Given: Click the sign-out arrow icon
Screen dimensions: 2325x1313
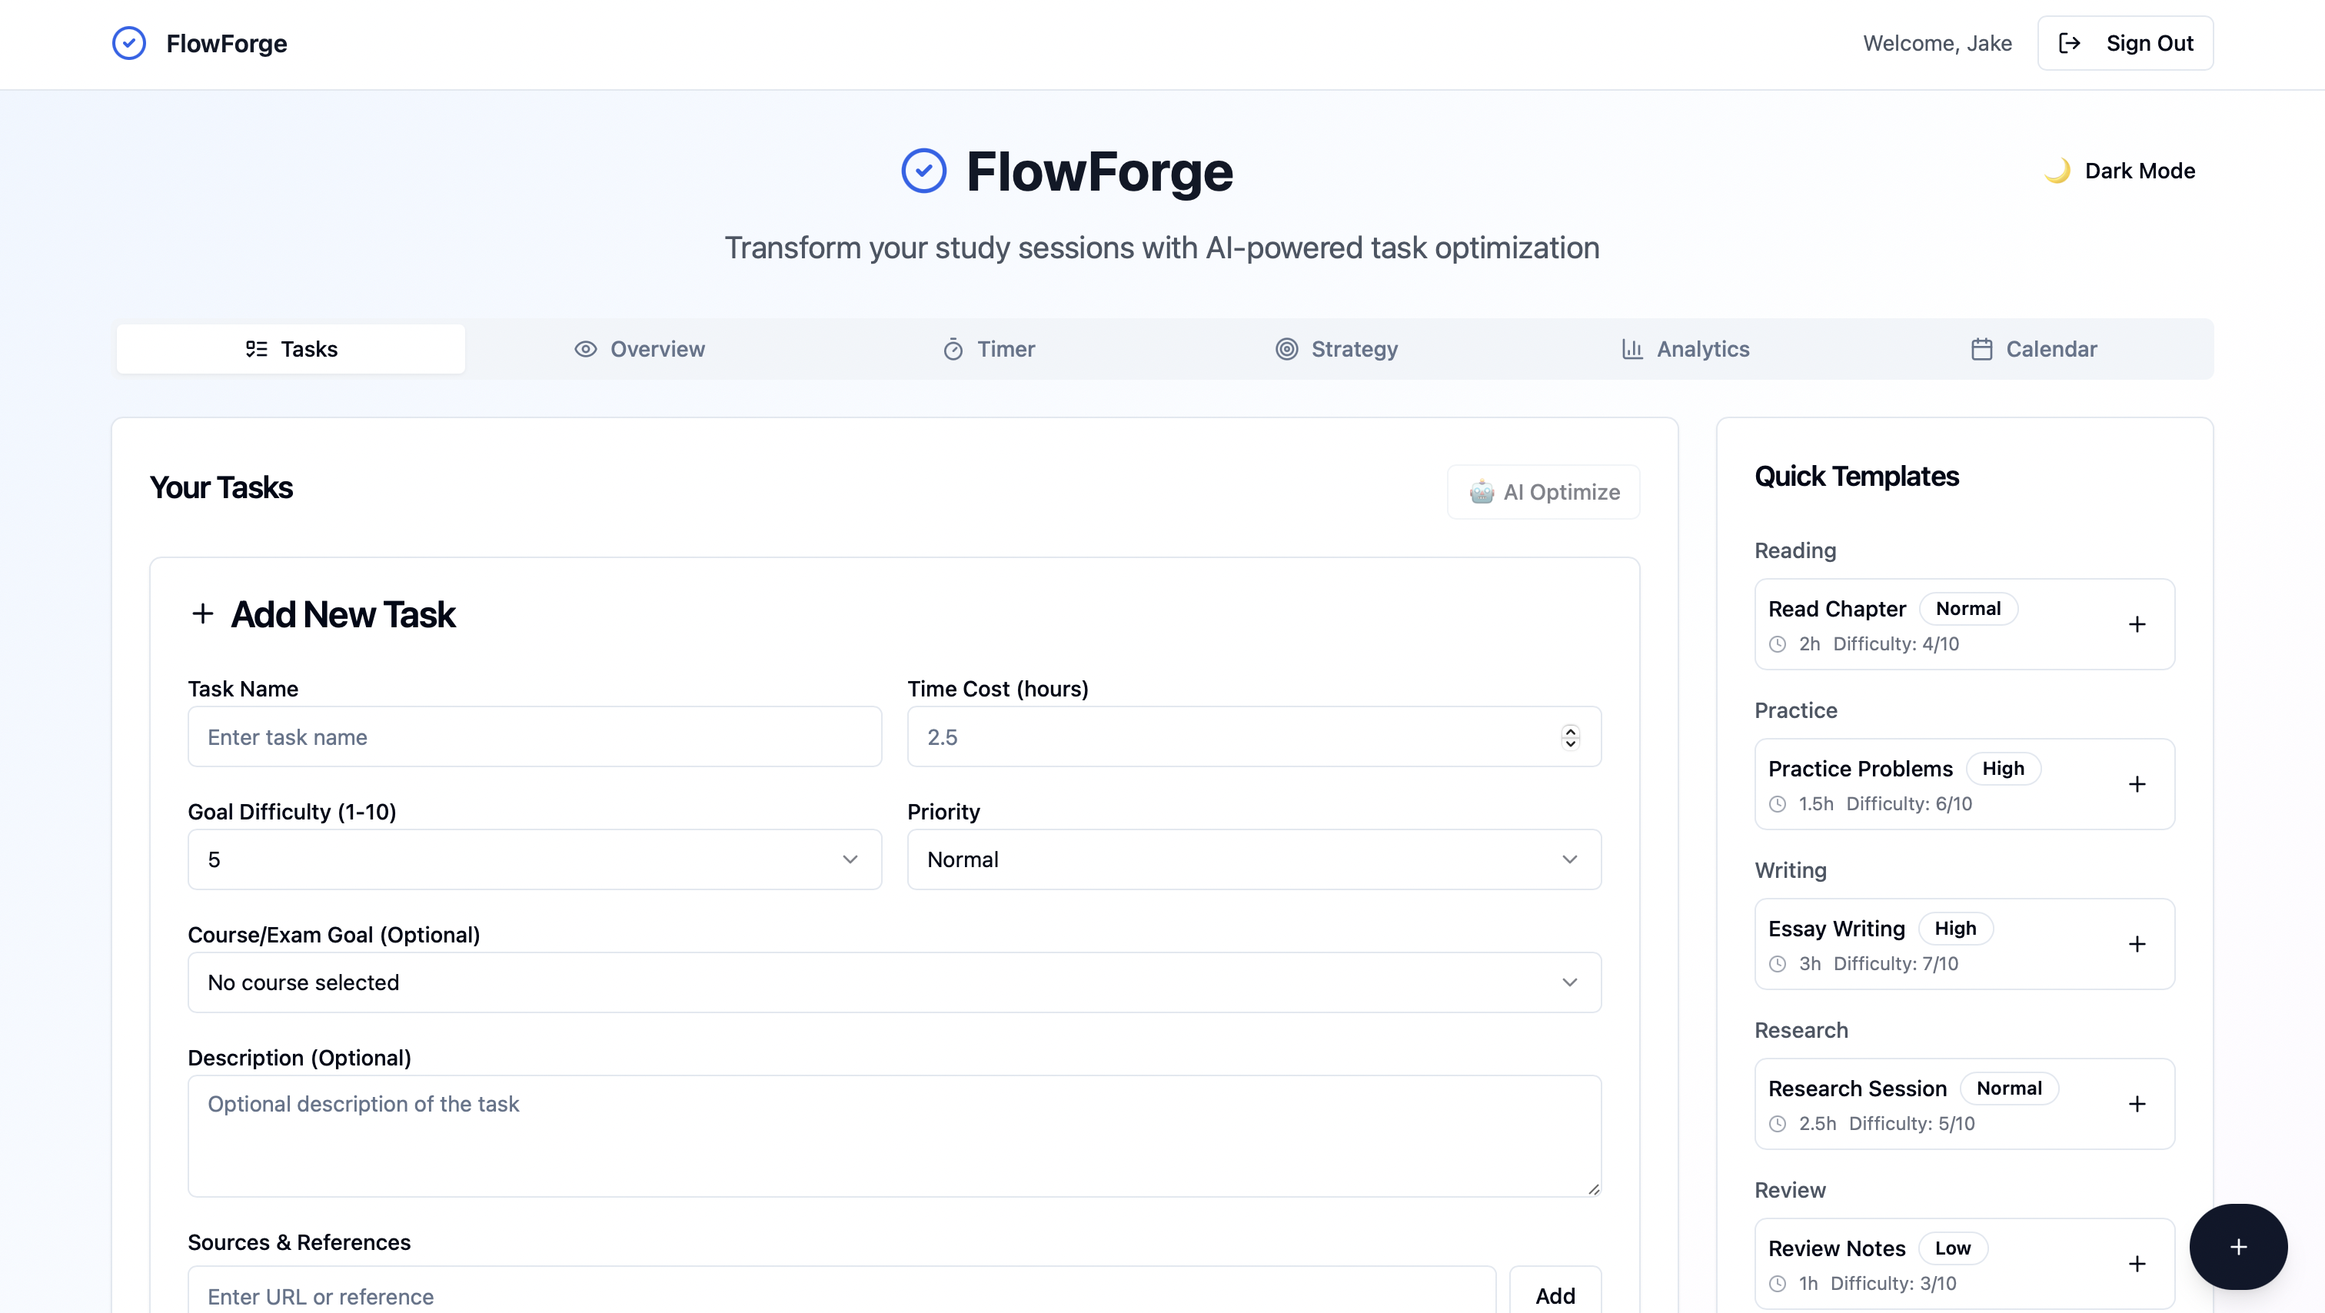Looking at the screenshot, I should click(x=2070, y=43).
